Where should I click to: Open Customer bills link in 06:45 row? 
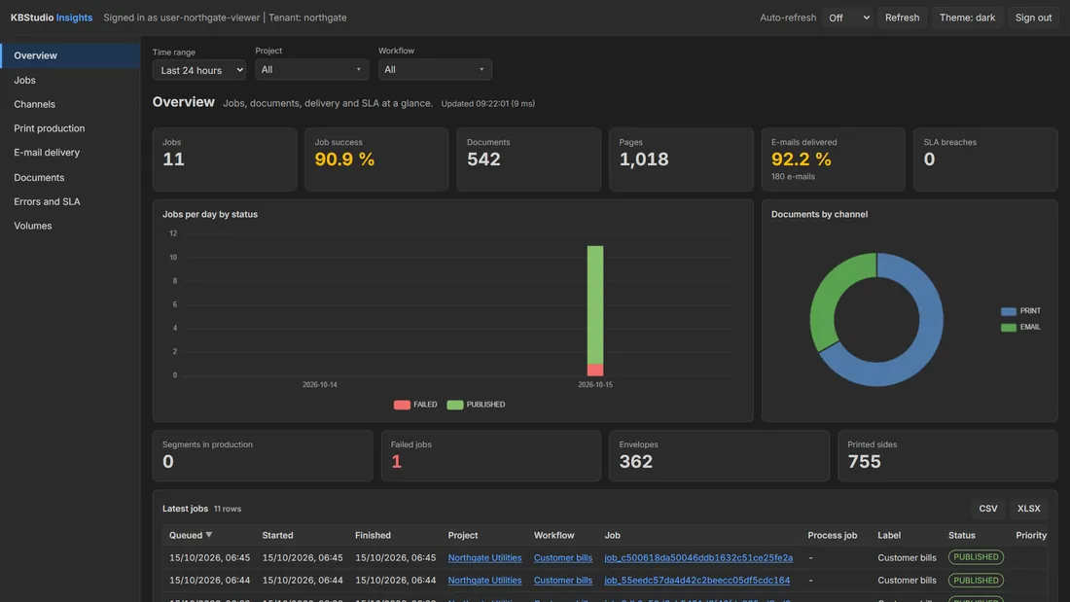coord(563,557)
